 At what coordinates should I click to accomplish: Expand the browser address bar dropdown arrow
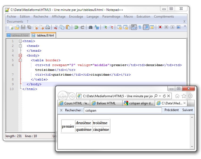[x=160, y=96]
